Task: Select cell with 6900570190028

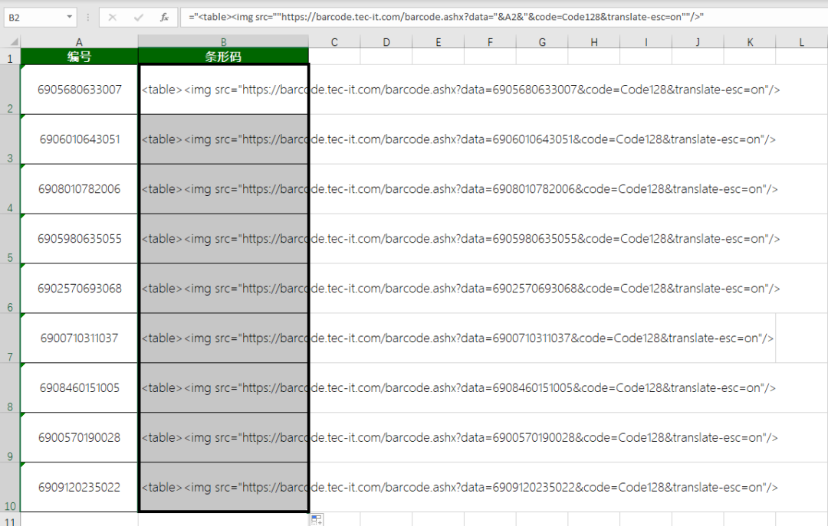Action: [79, 437]
